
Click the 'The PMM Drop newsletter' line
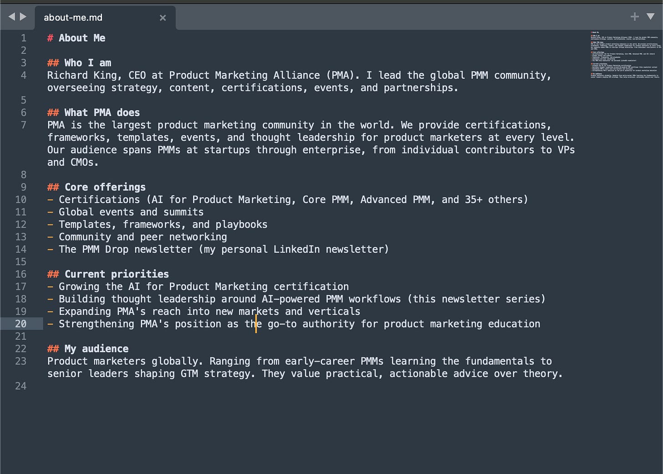point(218,250)
